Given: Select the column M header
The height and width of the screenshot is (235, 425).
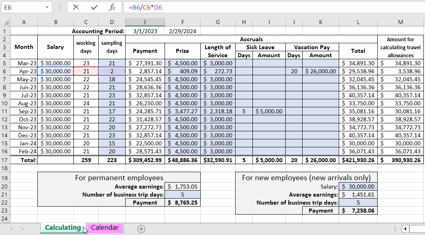Looking at the screenshot, I should 401,22.
